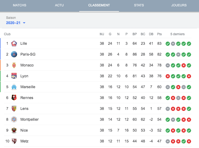Select the Metz team name

click(24, 141)
